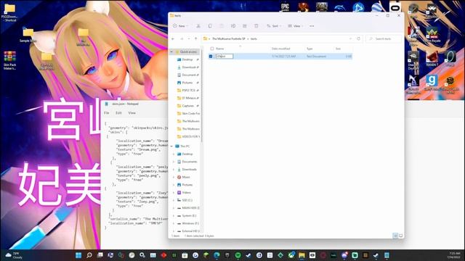Viewport: 465px width, 261px height.
Task: Select External HD drive in sidebar
Action: [x=188, y=231]
